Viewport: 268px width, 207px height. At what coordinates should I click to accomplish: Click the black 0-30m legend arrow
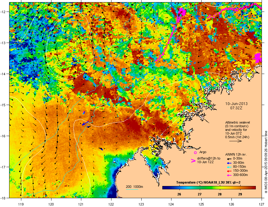pyautogui.click(x=229, y=159)
